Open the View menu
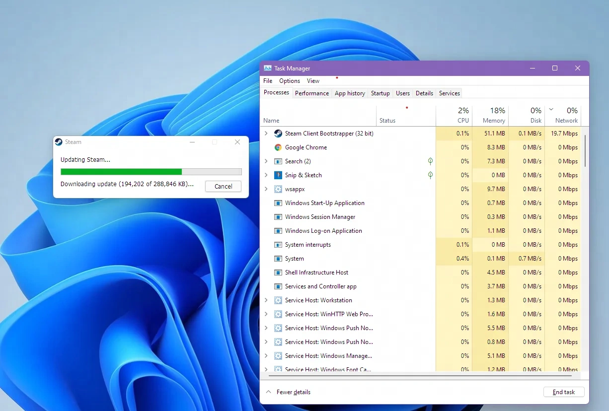Image resolution: width=609 pixels, height=411 pixels. 313,81
